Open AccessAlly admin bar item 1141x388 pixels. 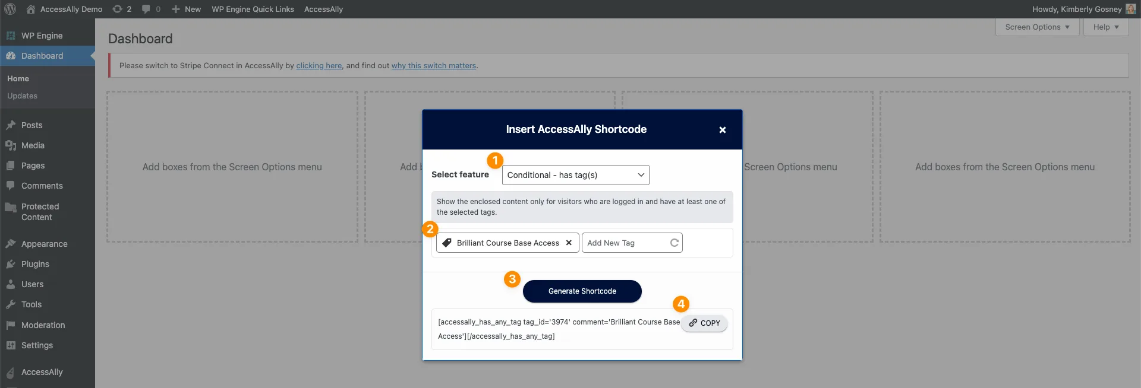pos(323,9)
